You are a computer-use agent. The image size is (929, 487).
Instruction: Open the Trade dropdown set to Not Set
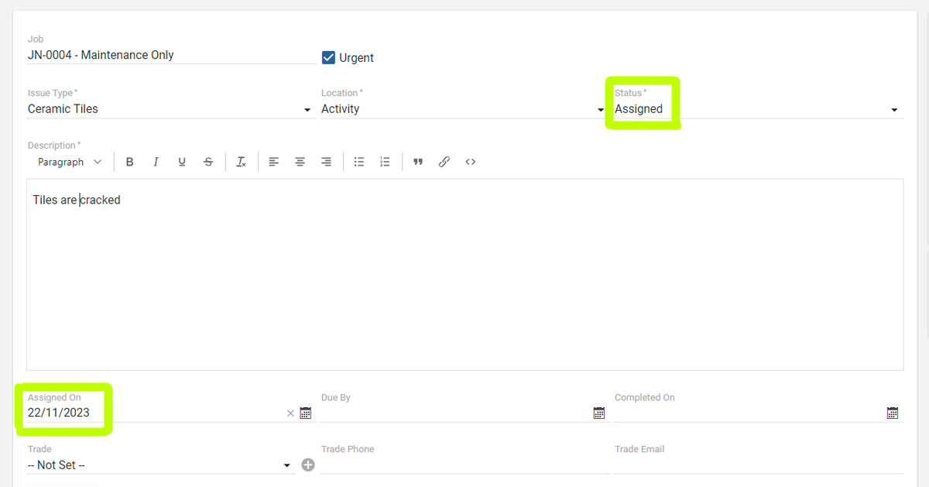pyautogui.click(x=286, y=465)
